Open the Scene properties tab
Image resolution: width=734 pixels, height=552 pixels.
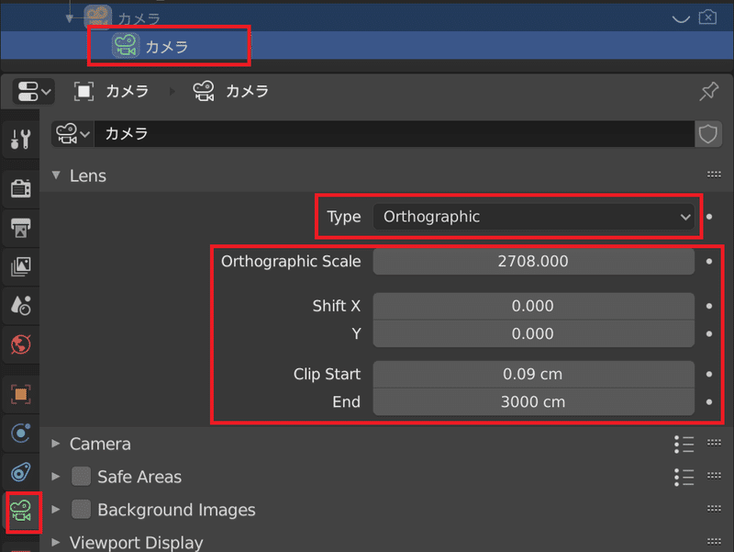point(20,306)
